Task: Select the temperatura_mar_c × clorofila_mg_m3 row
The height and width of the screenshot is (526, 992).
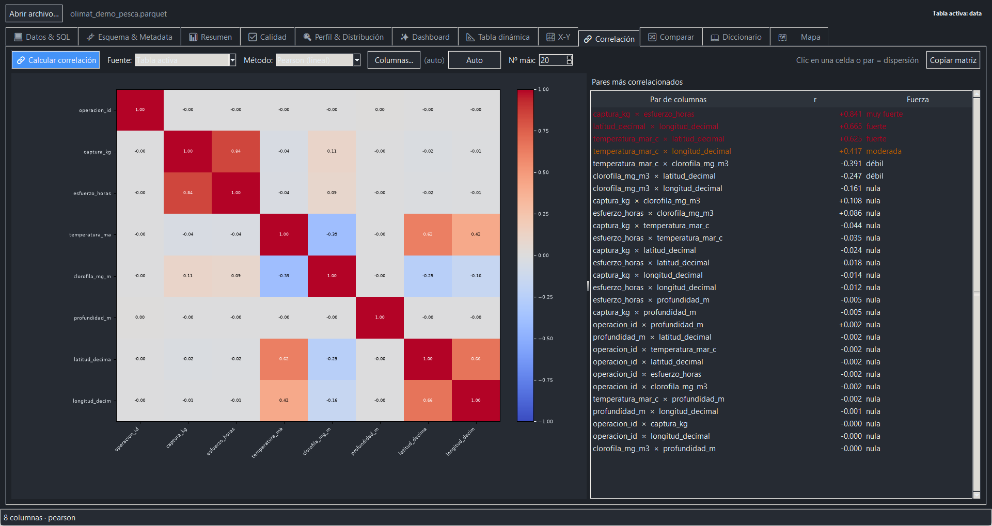Action: [x=781, y=164]
